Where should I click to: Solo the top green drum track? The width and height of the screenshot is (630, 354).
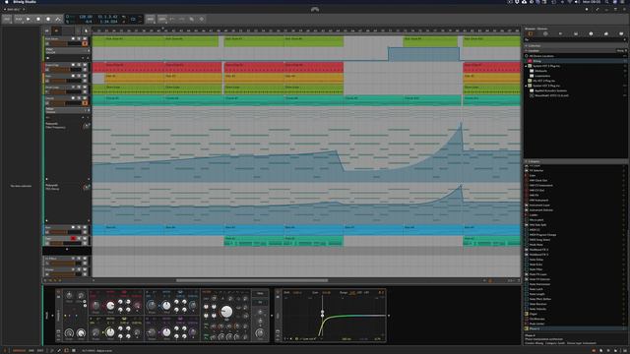pos(79,39)
